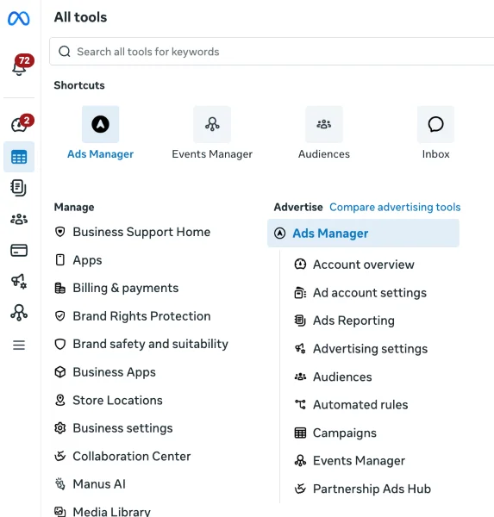Open Ads Manager shortcut tile
The height and width of the screenshot is (517, 494).
pos(100,124)
